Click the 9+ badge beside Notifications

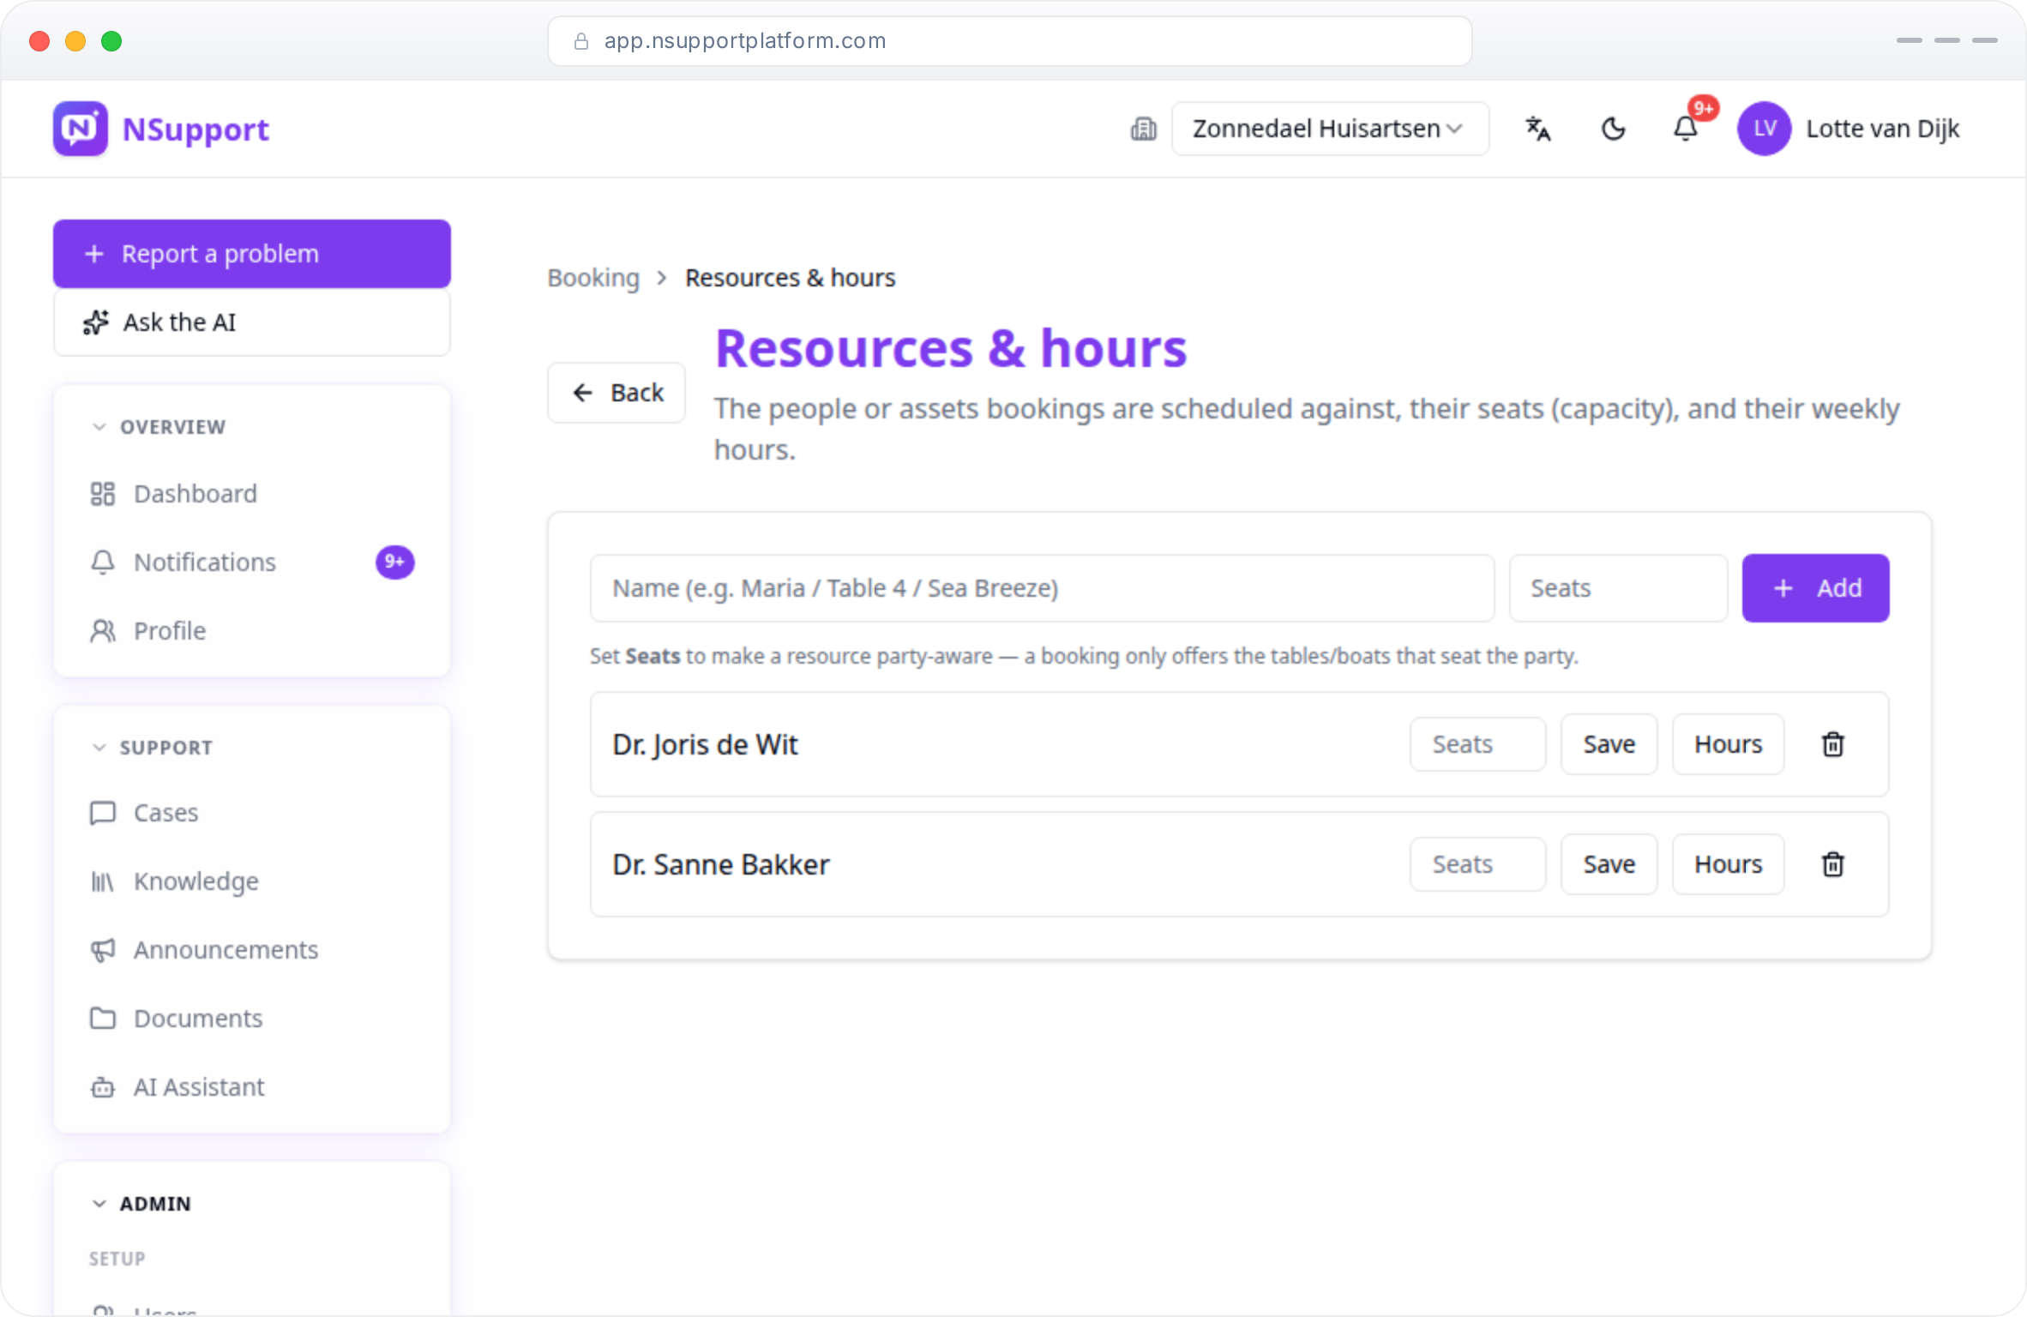pos(394,562)
